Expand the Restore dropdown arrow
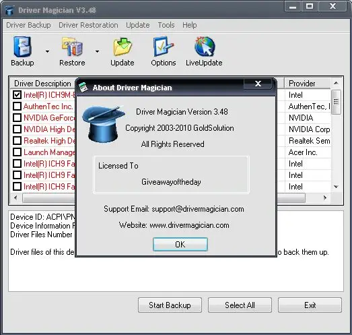 [x=97, y=51]
